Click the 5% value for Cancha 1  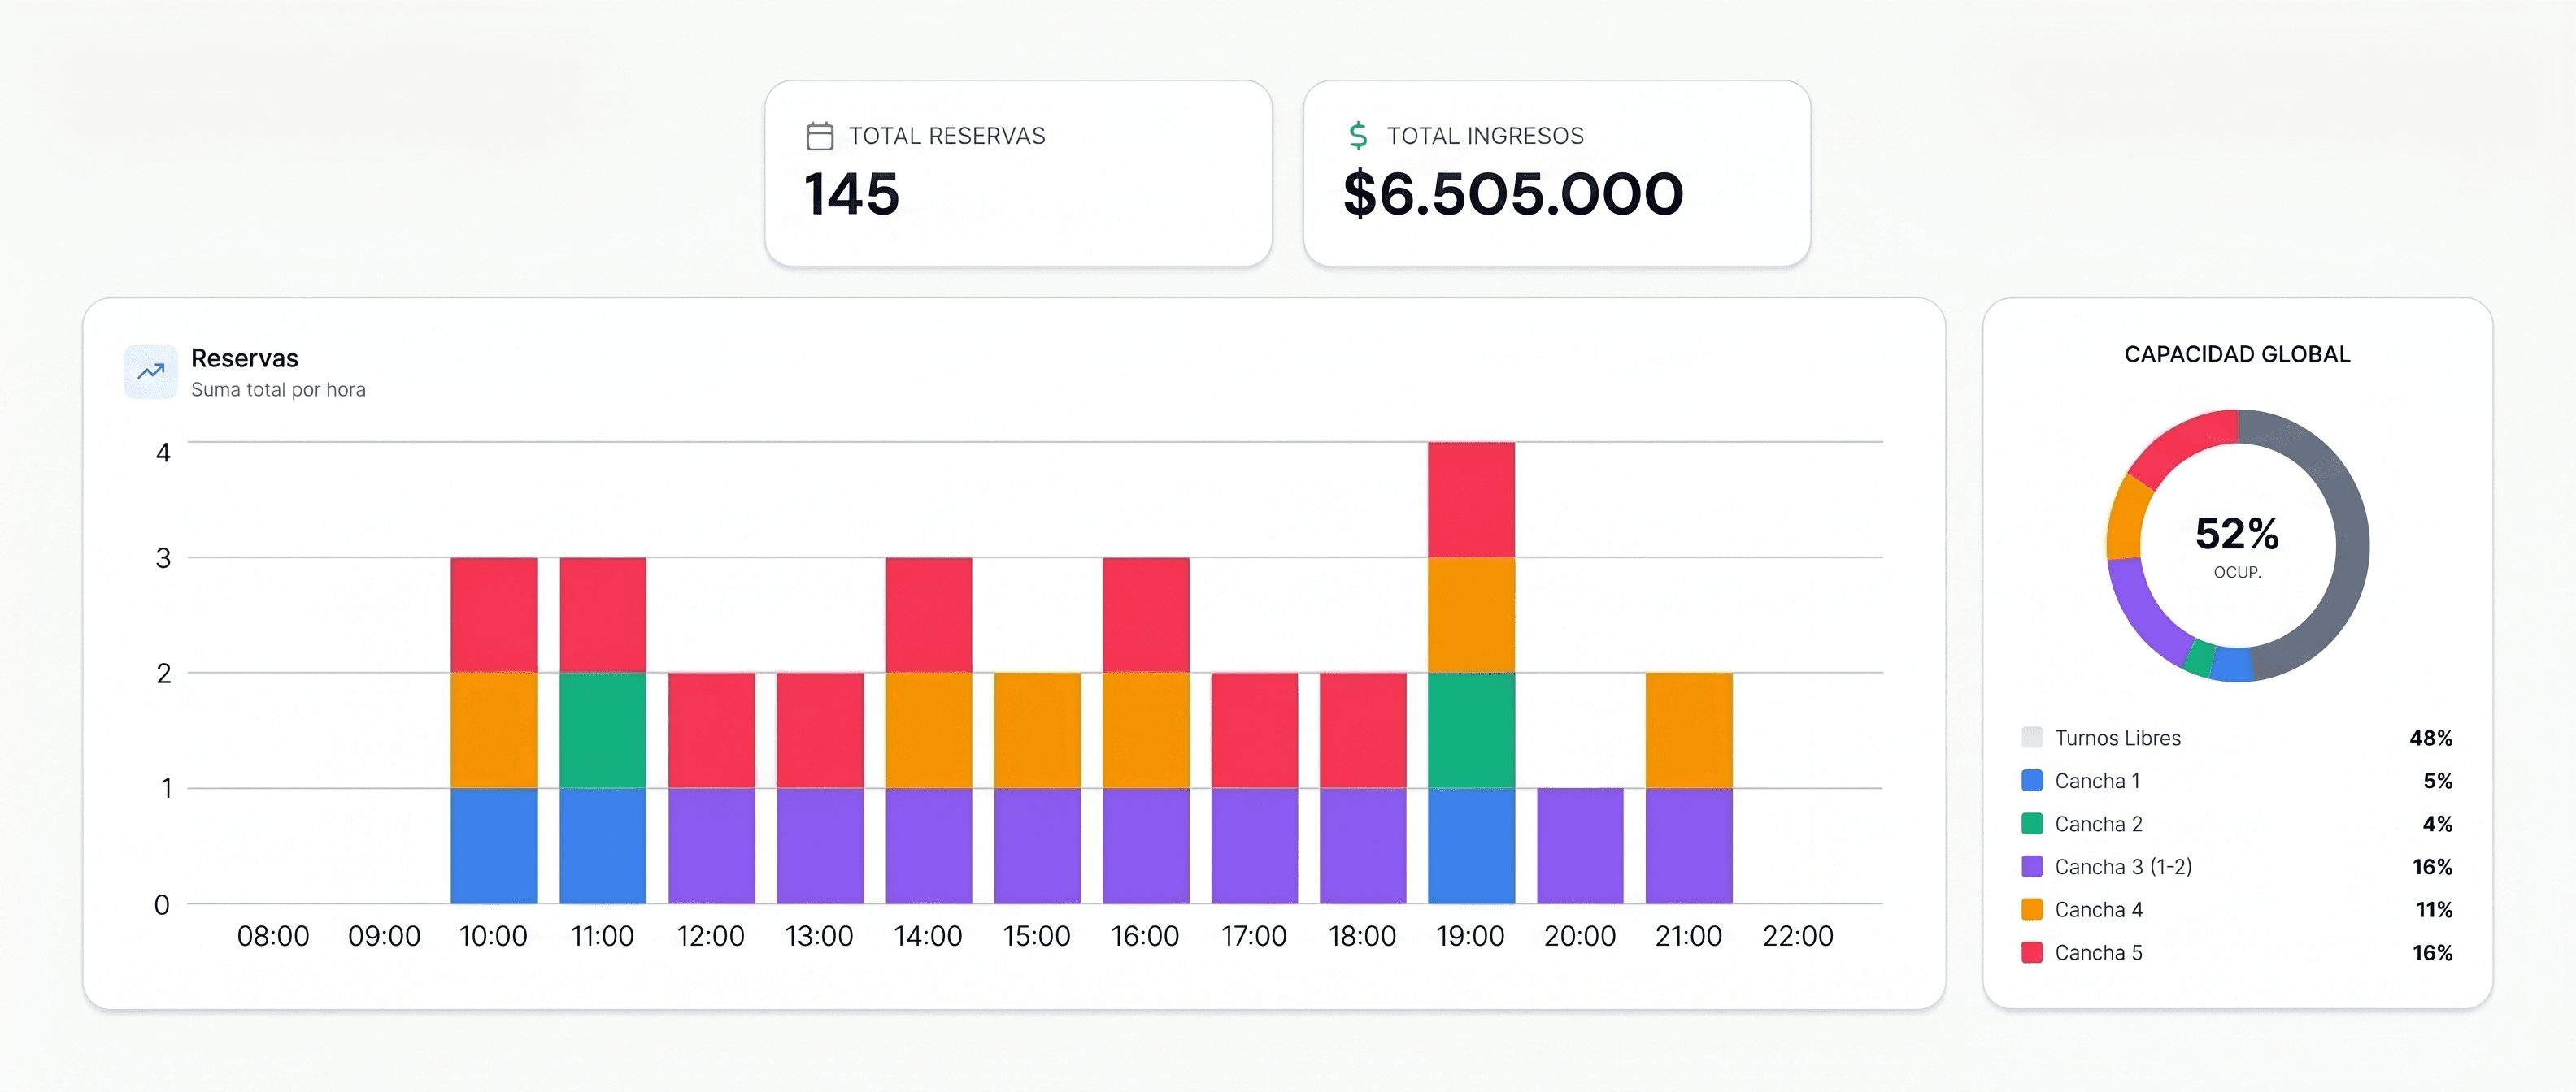2438,782
